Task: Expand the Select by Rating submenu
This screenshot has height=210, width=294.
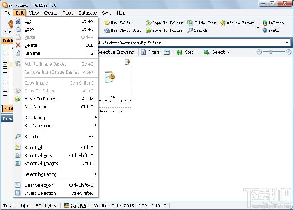Action: point(56,174)
